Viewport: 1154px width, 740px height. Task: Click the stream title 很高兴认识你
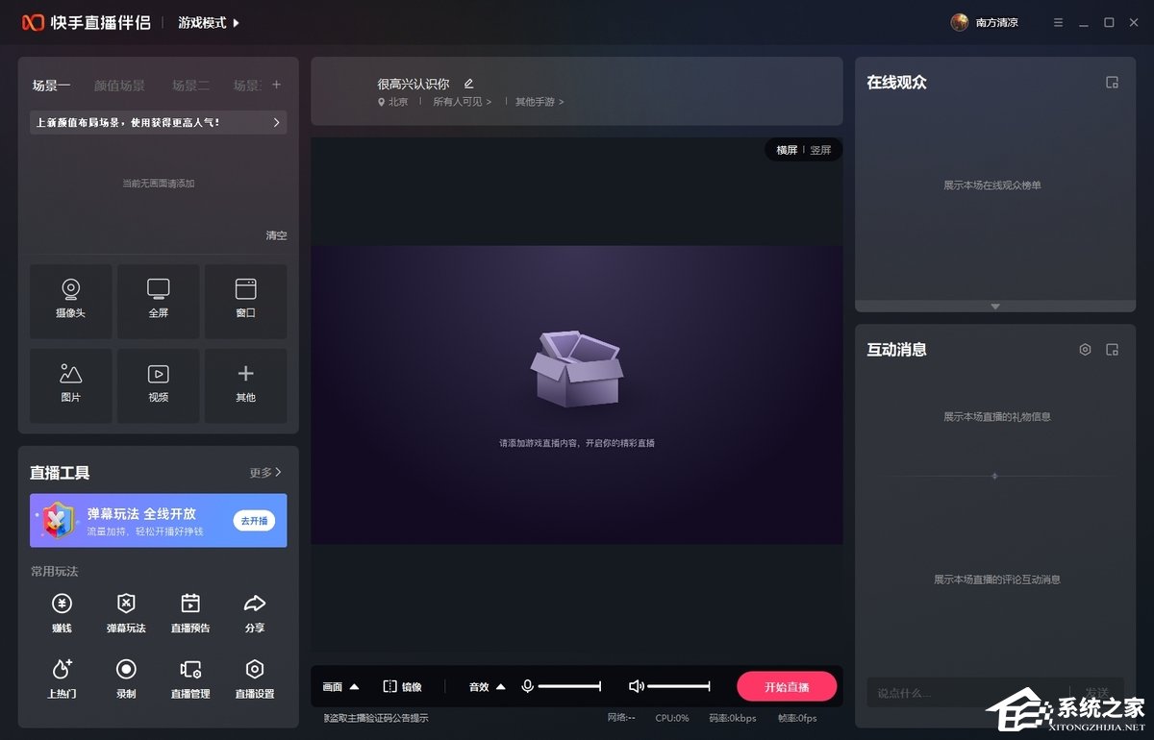tap(413, 84)
